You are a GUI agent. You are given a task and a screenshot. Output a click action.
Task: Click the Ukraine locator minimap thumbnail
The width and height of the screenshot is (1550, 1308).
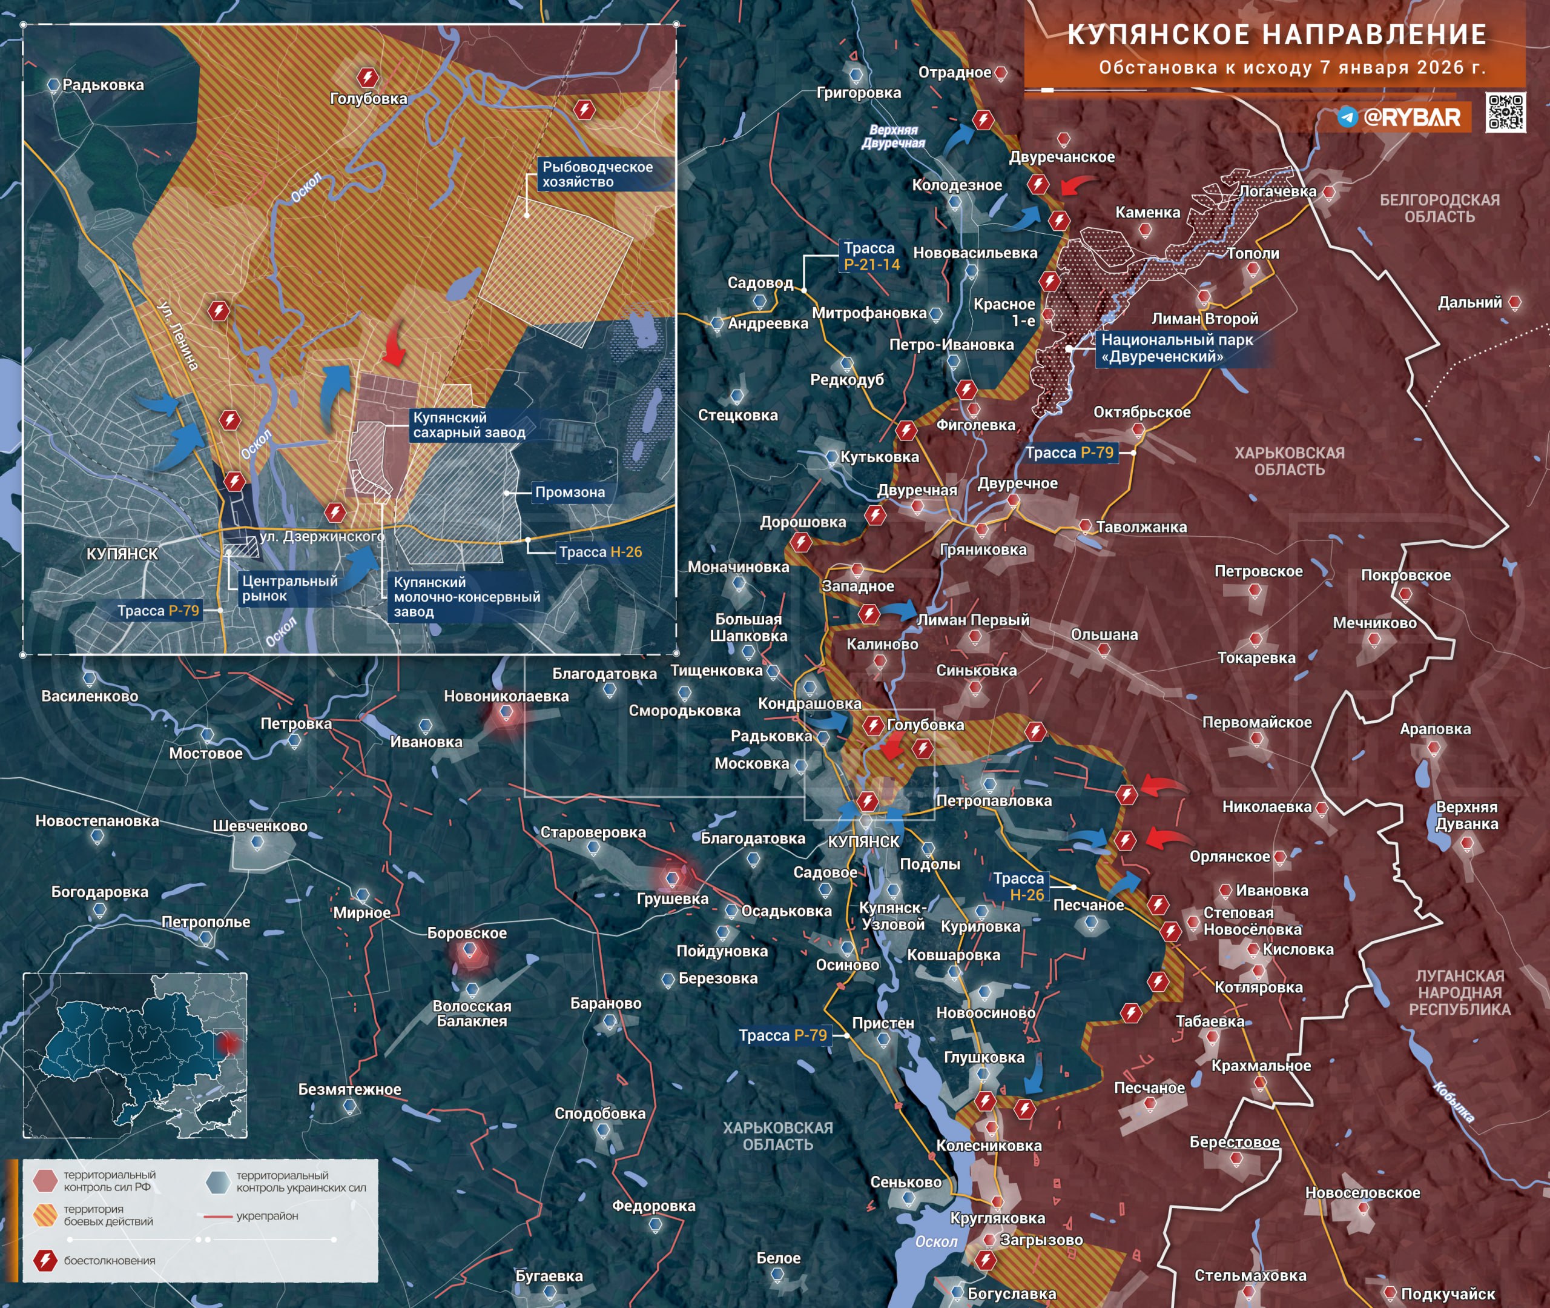pyautogui.click(x=135, y=1055)
